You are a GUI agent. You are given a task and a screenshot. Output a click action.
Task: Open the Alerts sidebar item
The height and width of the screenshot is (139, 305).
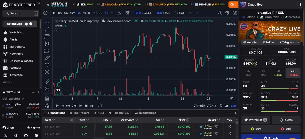pyautogui.click(x=13, y=39)
